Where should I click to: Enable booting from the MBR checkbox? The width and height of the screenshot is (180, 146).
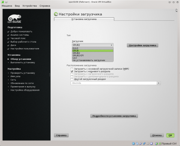72,69
